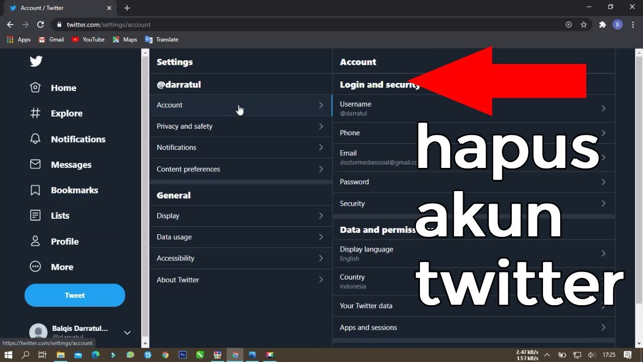Screen dimensions: 643x362
Task: Open Windows Start menu
Action: click(9, 354)
